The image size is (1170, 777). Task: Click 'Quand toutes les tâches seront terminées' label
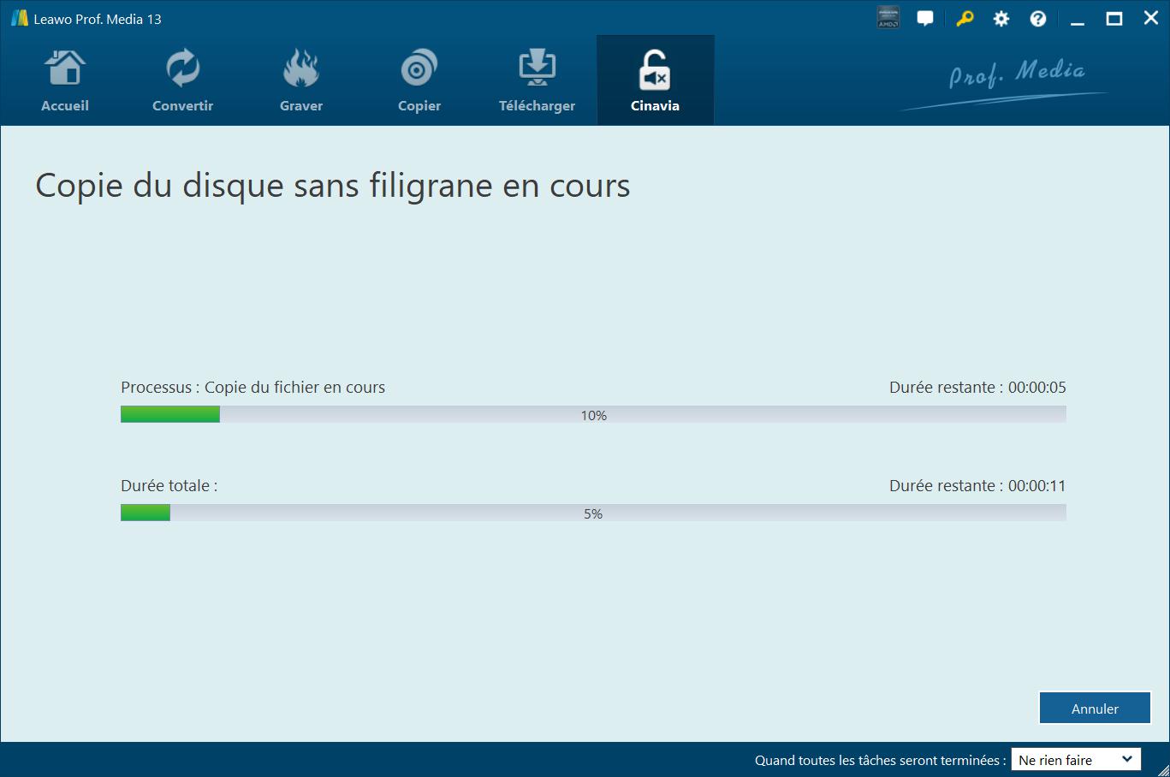[x=880, y=760]
